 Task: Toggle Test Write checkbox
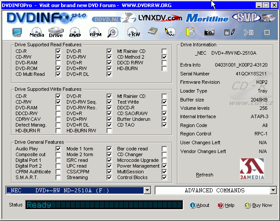tap(164, 102)
